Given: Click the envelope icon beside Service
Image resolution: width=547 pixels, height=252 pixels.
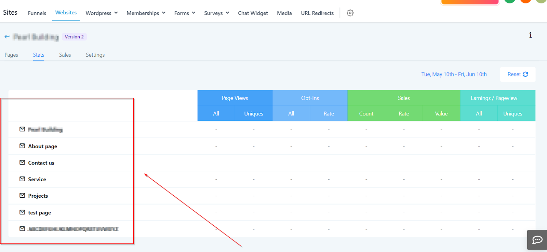Looking at the screenshot, I should (x=22, y=179).
